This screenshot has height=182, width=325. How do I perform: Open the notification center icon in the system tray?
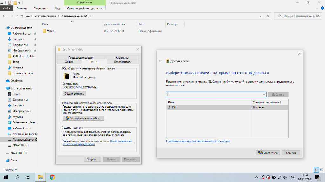[317, 177]
